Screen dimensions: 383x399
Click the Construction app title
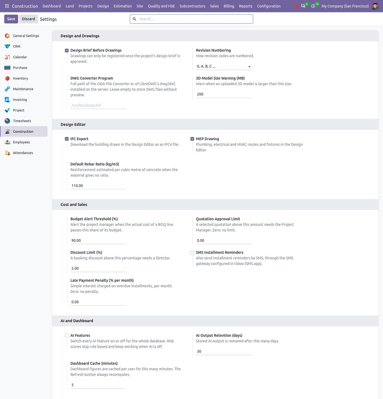pos(25,6)
